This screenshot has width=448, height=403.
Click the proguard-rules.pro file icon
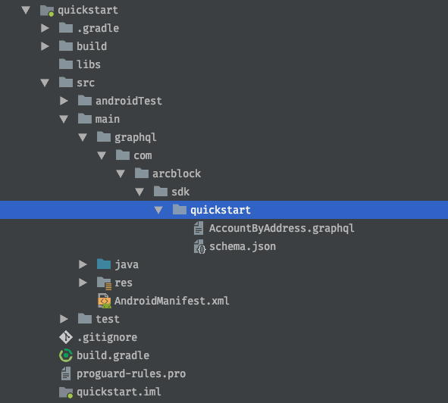coord(66,373)
